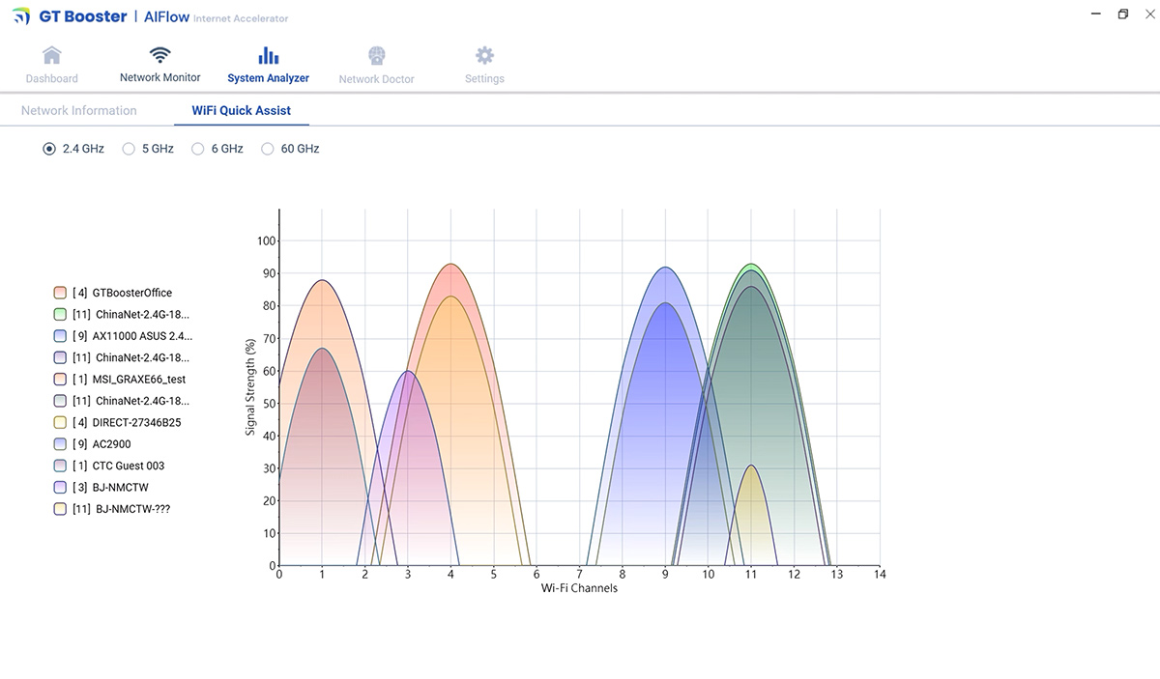Select the 2.4 GHz radio button
1160x679 pixels.
(x=49, y=149)
